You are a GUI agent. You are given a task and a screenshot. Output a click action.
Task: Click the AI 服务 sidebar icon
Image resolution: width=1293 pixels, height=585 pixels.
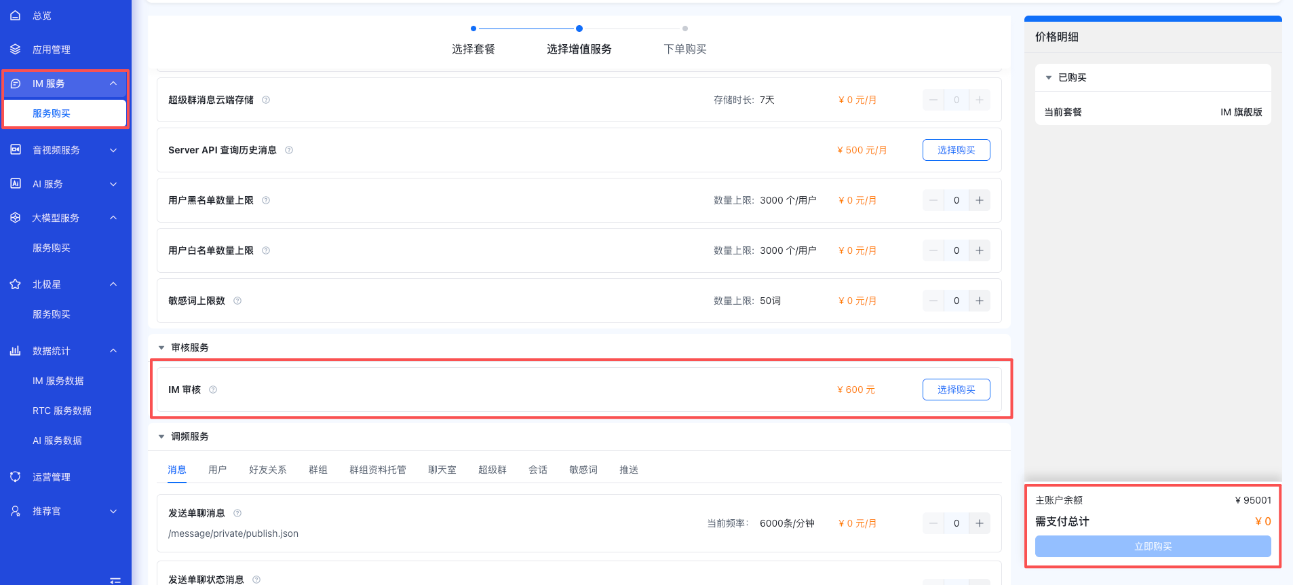(x=15, y=183)
